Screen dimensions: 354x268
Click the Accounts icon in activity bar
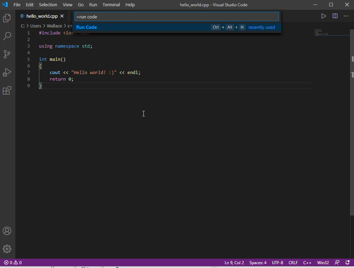click(x=7, y=231)
